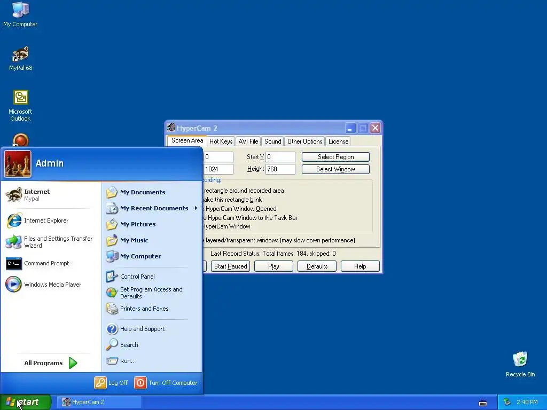Click the Height input field
Screen dimensions: 547x410
tap(280, 169)
